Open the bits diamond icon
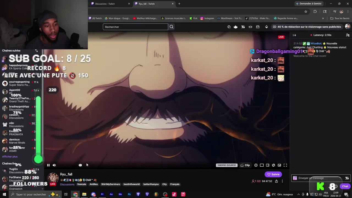The width and height of the screenshot is (352, 198). click(x=266, y=27)
